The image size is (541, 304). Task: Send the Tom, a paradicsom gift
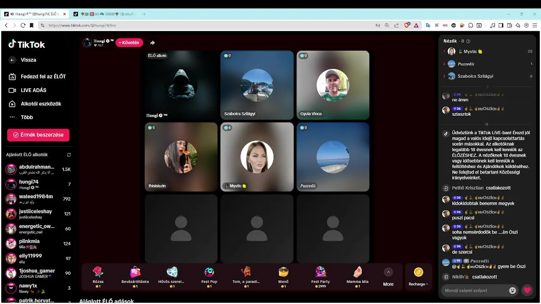(246, 277)
